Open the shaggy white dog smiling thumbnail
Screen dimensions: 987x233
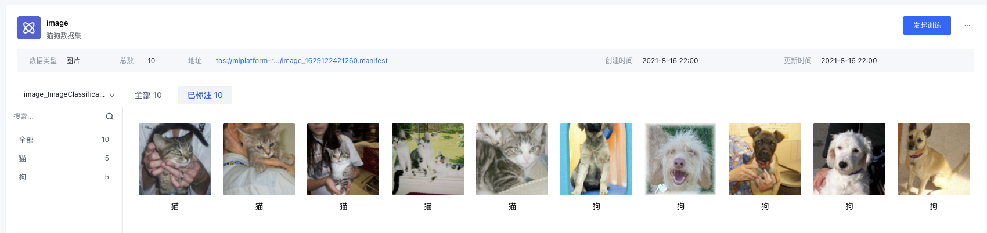(680, 159)
